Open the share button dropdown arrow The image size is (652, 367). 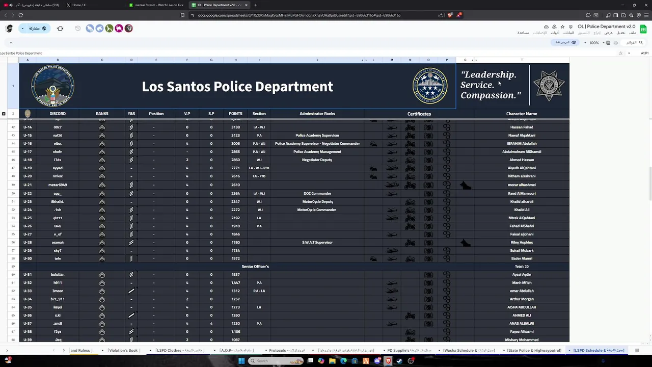point(22,29)
